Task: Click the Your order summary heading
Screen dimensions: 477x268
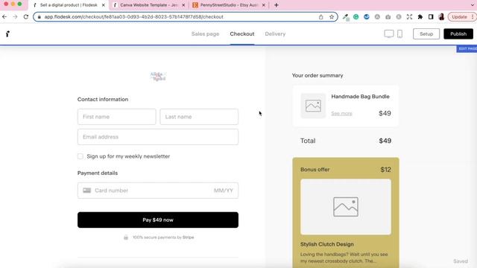Action: [x=318, y=75]
